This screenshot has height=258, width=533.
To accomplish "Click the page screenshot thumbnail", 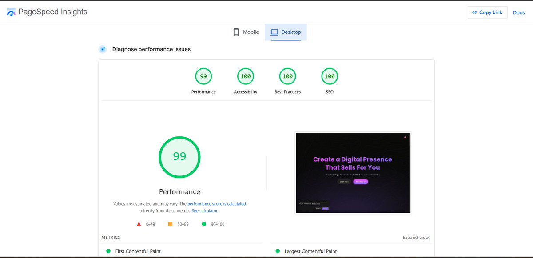I will coord(353,173).
